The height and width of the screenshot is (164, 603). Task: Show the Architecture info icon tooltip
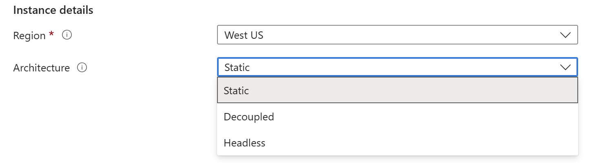(x=82, y=68)
